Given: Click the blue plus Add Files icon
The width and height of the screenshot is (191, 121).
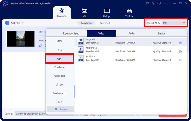Looking at the screenshot, I should tap(7, 23).
